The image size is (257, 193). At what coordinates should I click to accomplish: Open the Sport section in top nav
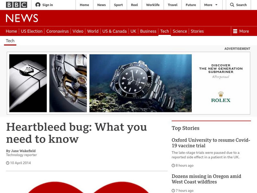pyautogui.click(x=118, y=5)
